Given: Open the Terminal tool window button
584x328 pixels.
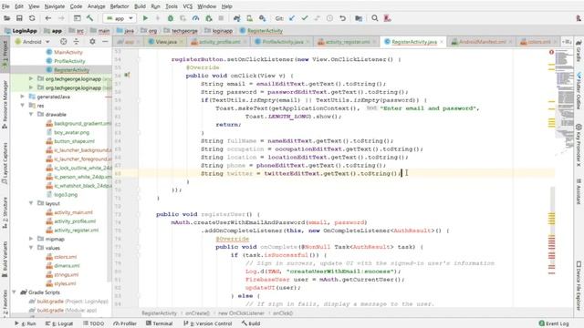Looking at the screenshot, I should pos(160,323).
